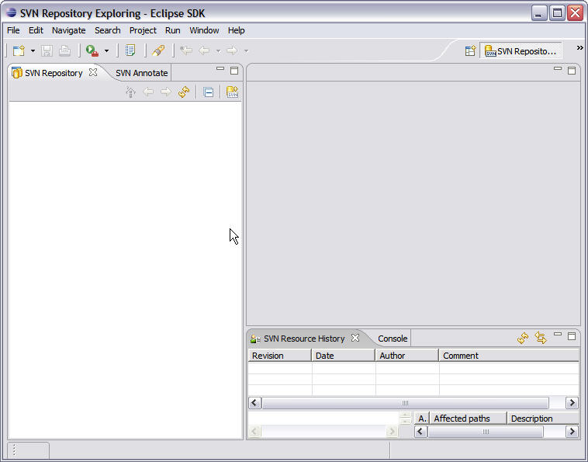
Task: Click the Search flashlight toolbar icon
Action: pos(158,50)
